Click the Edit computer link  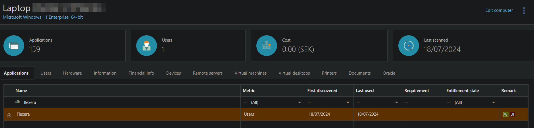tap(499, 10)
